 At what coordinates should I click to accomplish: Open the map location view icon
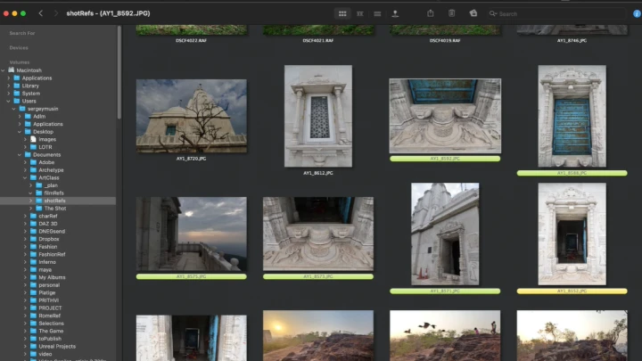pos(395,13)
